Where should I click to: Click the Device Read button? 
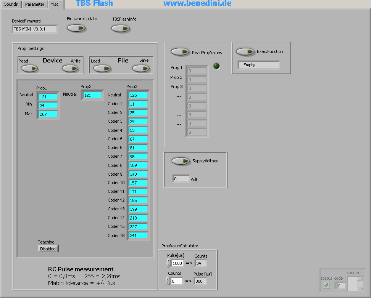pos(30,68)
